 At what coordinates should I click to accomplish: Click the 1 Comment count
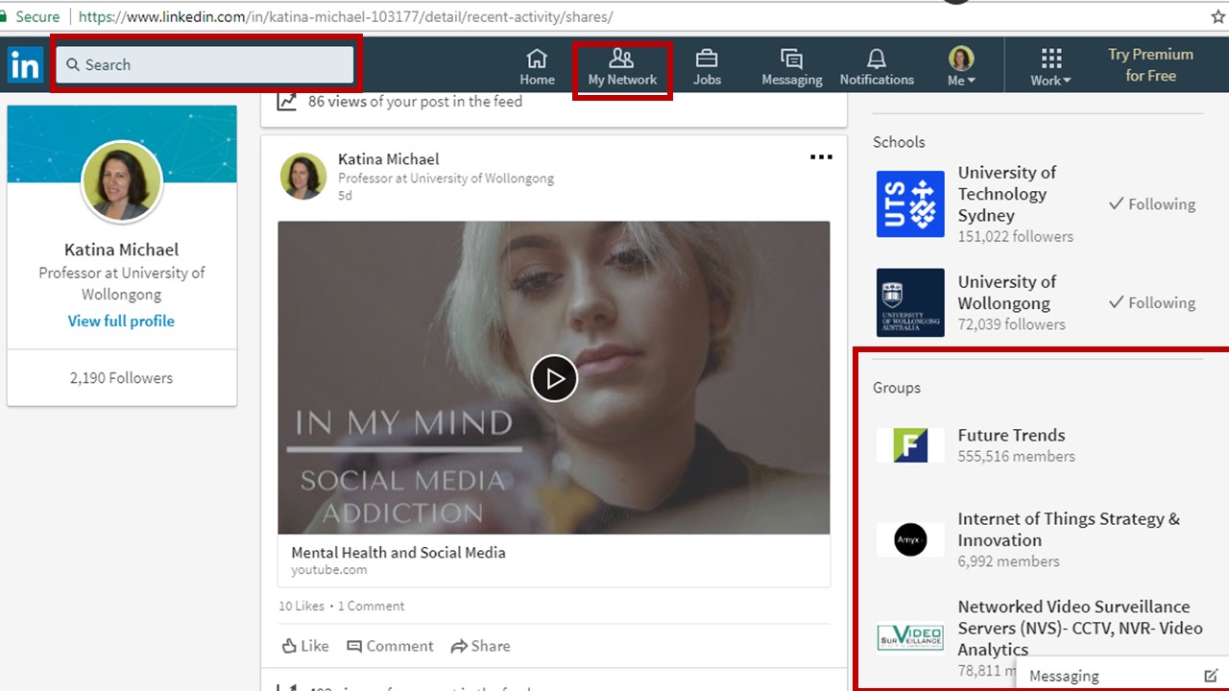371,606
